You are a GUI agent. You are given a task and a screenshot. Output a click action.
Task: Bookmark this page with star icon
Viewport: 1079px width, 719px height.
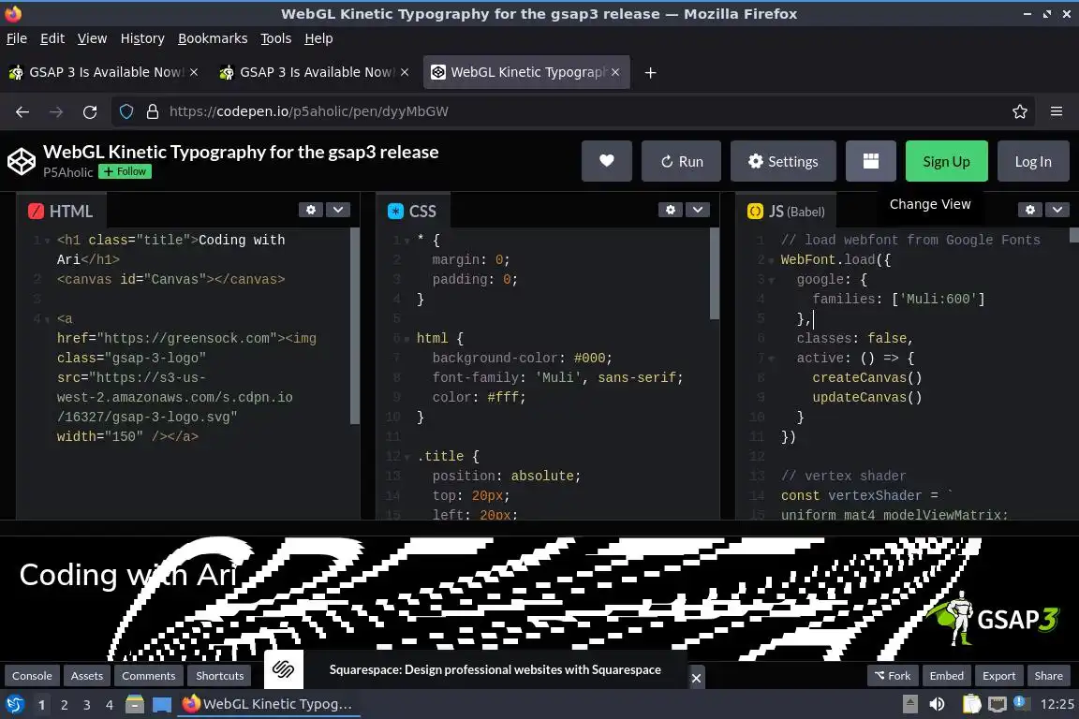click(1020, 111)
